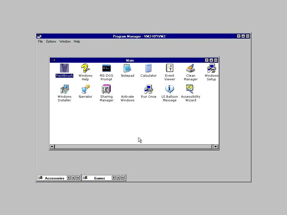
Task: Click the Accessories title text
Action: 55,178
